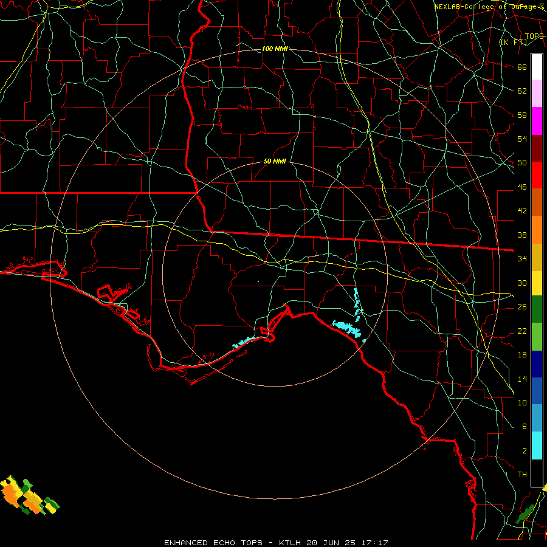Click the dark green echo at bottom right corner
547x547 pixels.
coord(526,513)
